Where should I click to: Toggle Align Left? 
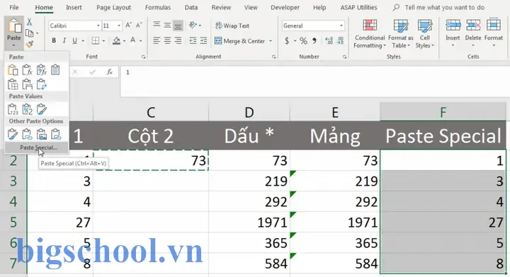pyautogui.click(x=157, y=40)
